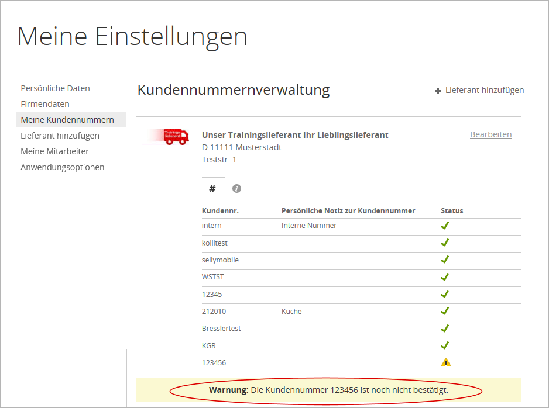Click the warning message about 123456
This screenshot has height=408, width=549.
(328, 389)
